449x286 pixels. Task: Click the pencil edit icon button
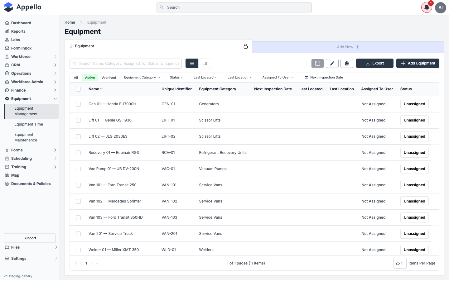332,63
